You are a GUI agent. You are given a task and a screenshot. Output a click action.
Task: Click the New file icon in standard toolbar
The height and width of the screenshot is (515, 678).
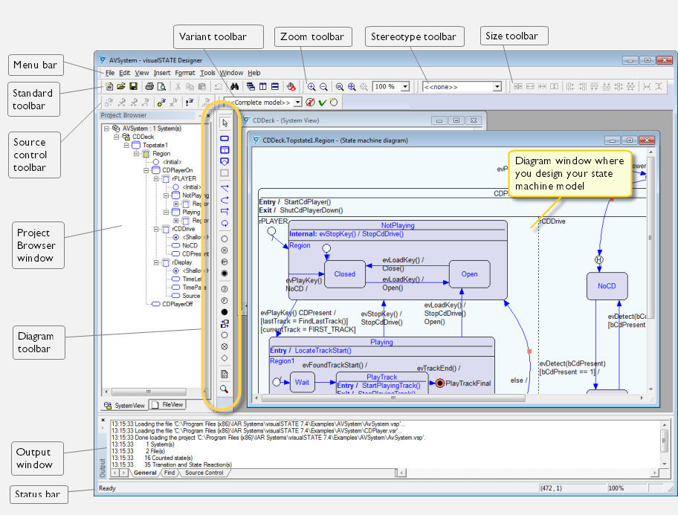click(x=109, y=86)
